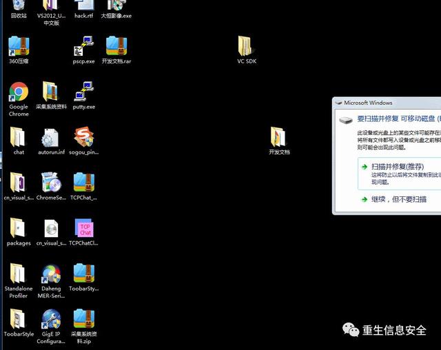Image resolution: width=441 pixels, height=350 pixels.
Task: Run the sogou_pin... installer icon
Action: point(84,141)
